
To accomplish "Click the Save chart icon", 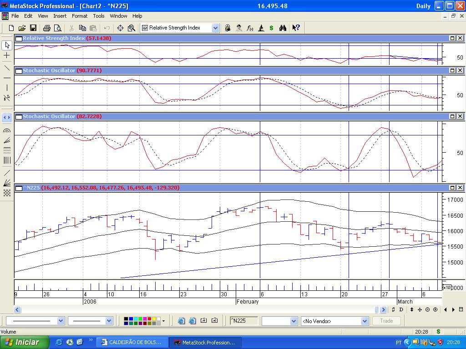I will (x=33, y=28).
